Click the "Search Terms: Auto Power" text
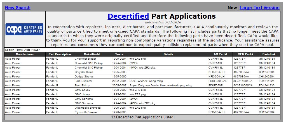The width and height of the screenshot is (286, 122). pos(22,50)
